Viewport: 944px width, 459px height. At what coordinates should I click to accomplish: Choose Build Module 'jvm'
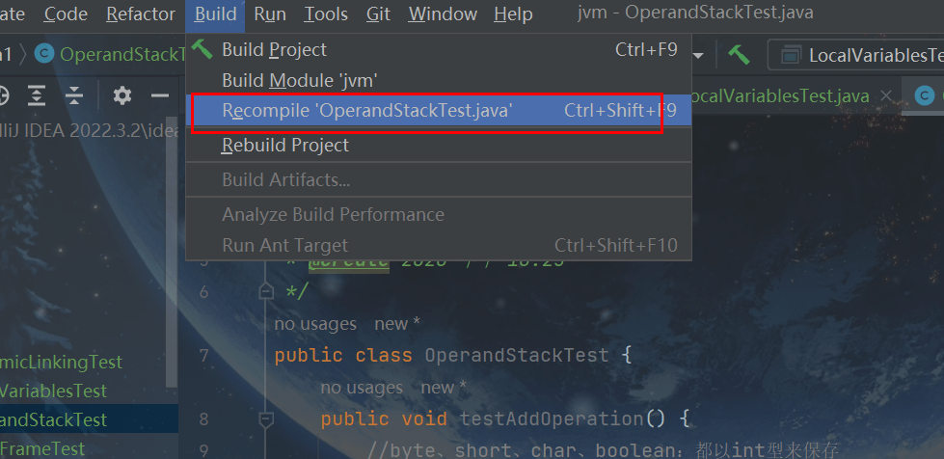(299, 80)
